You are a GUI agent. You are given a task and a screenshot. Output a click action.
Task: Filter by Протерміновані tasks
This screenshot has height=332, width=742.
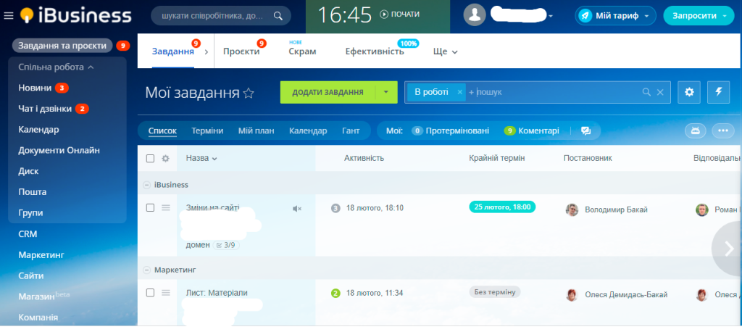451,130
